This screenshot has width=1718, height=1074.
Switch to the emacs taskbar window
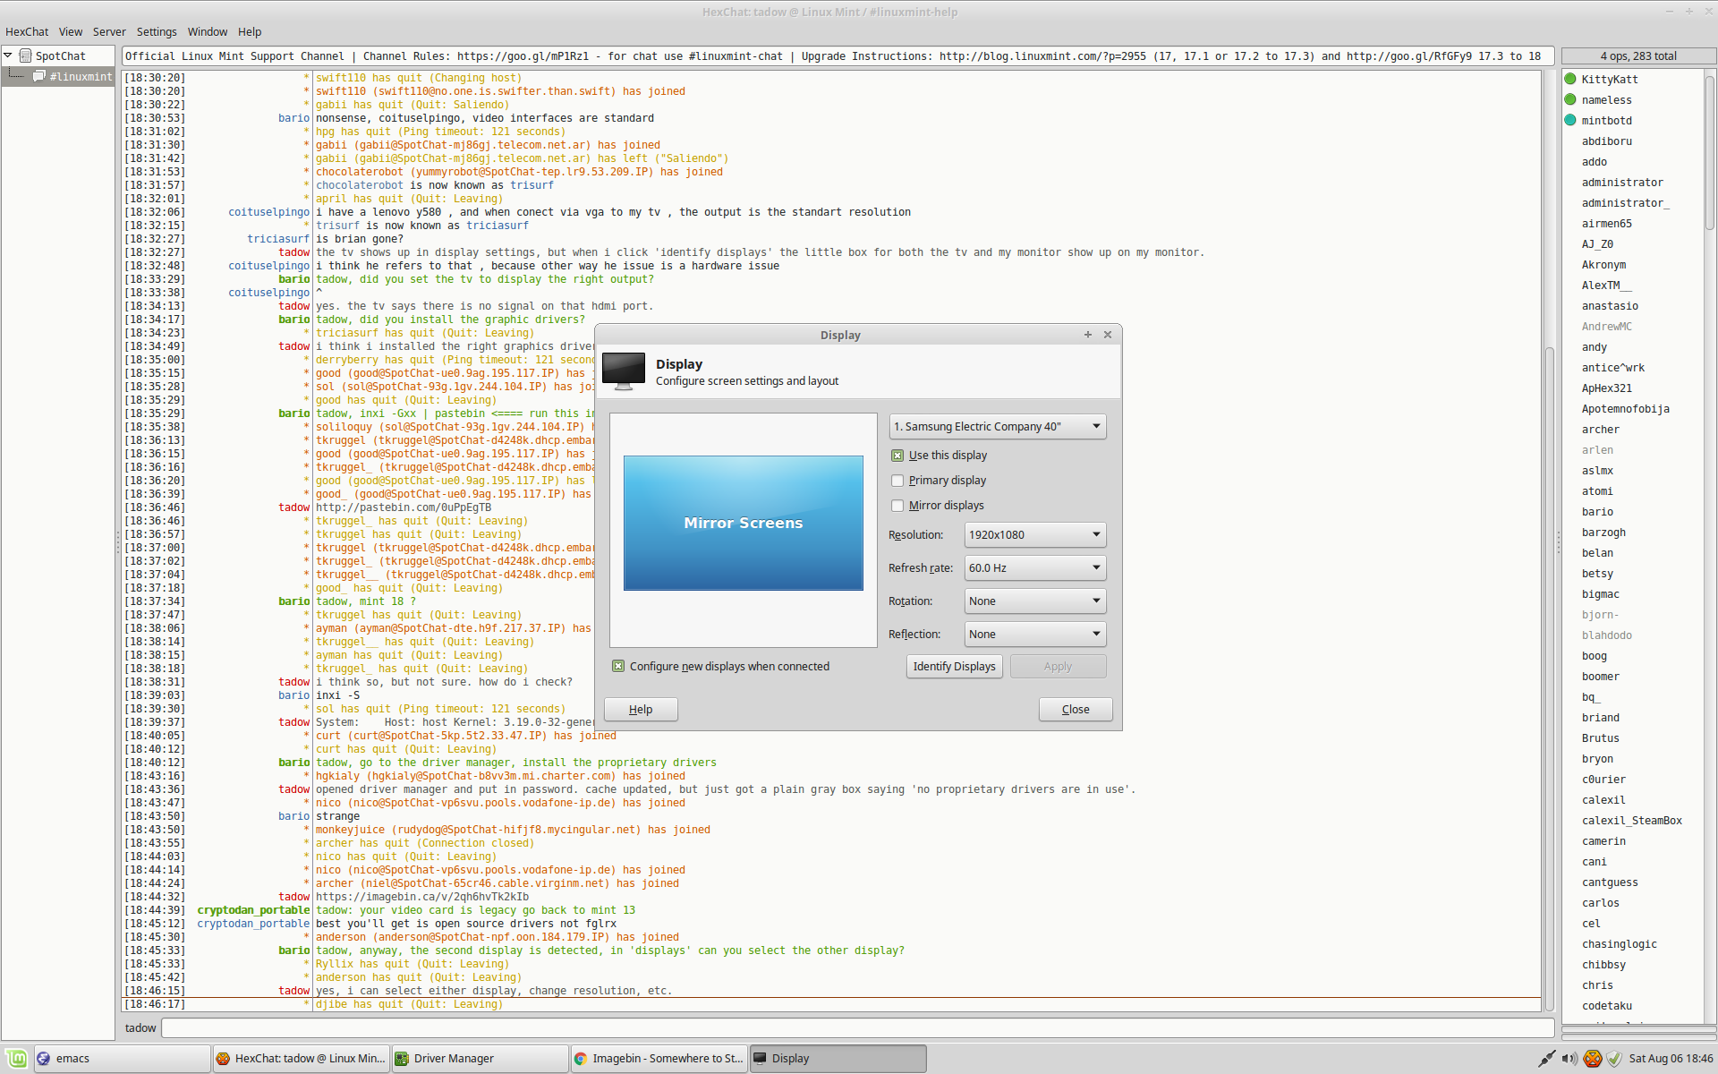tap(123, 1058)
